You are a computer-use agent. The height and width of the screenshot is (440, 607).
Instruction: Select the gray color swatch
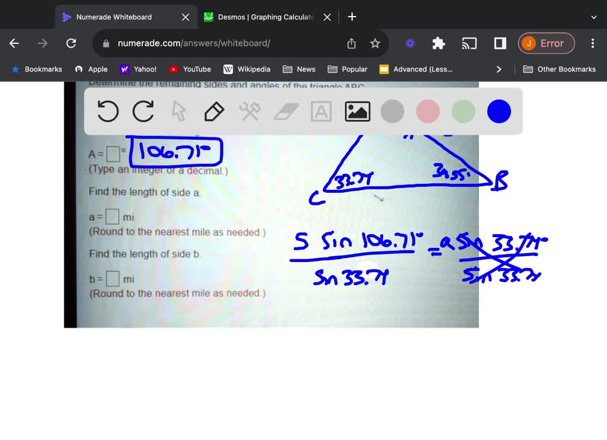(x=392, y=111)
